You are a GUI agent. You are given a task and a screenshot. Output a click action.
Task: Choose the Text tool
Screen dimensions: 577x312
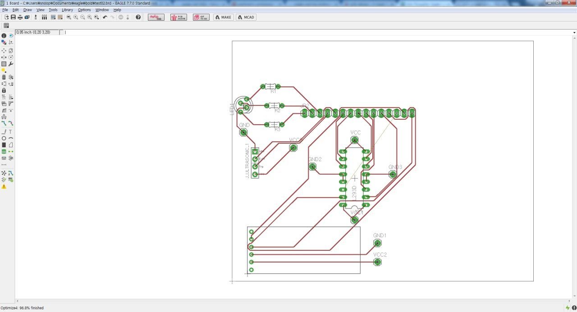[11, 132]
